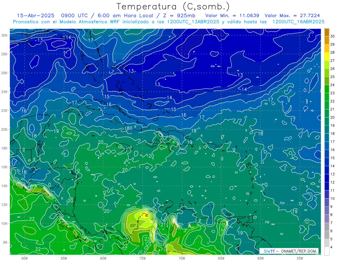
Task: Click the "Valor Min. = 11.0639" readout
Action: tap(232, 16)
